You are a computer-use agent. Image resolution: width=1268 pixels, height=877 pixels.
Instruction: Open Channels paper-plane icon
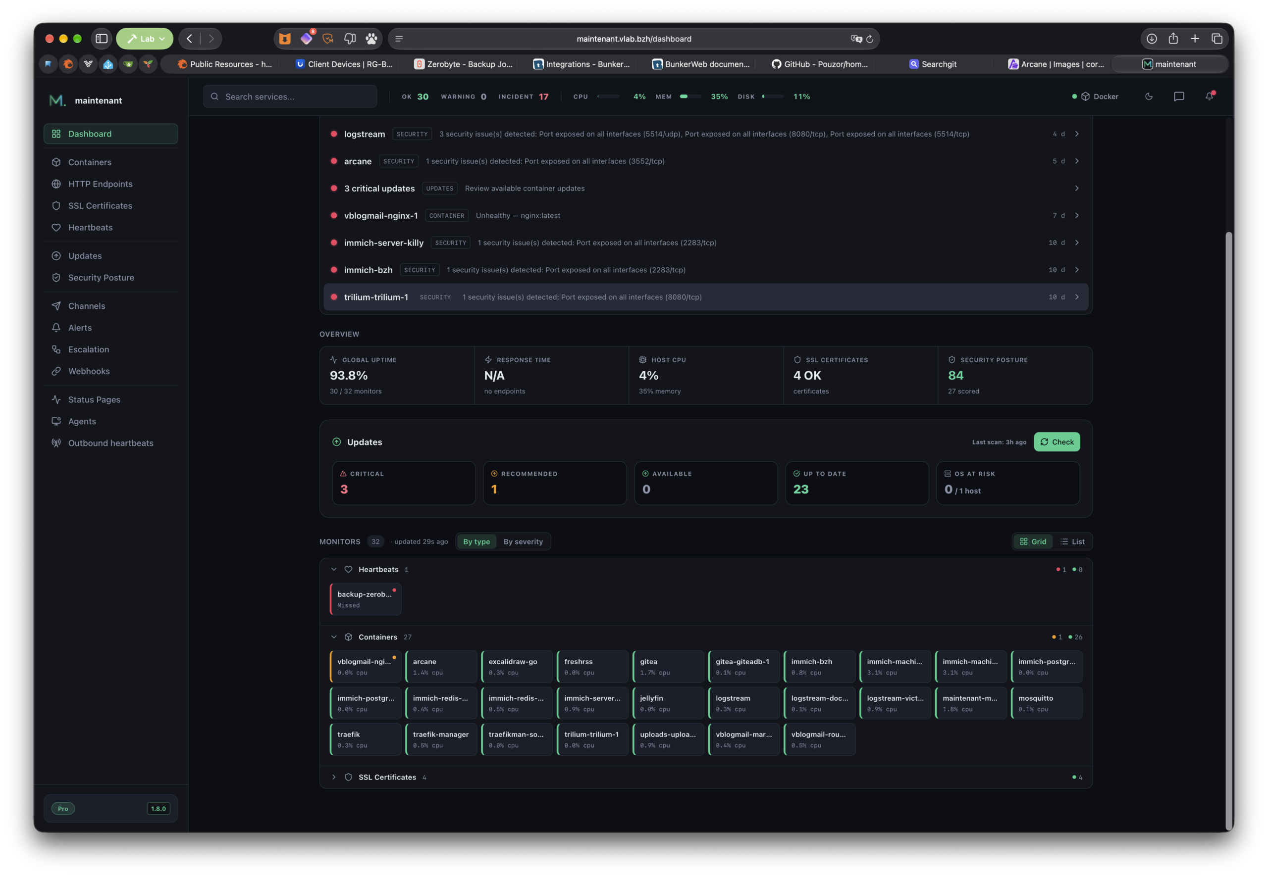click(56, 306)
